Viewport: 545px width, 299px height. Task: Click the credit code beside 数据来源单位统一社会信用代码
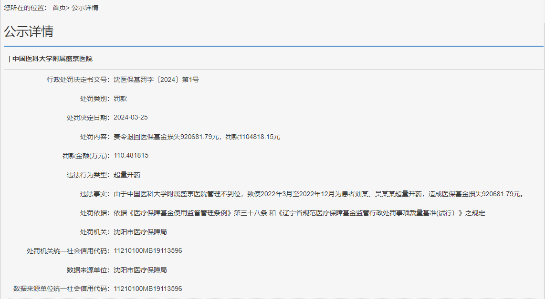pyautogui.click(x=147, y=289)
